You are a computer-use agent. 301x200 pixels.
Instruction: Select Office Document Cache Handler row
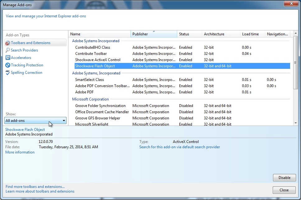click(x=182, y=112)
